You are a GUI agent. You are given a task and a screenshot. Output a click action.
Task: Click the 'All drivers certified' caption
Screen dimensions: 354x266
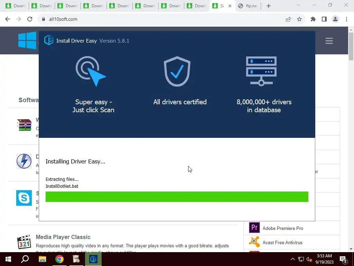pyautogui.click(x=180, y=102)
